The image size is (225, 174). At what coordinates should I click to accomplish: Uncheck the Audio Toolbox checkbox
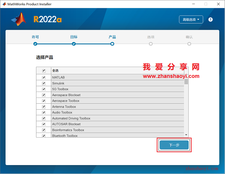click(44, 113)
